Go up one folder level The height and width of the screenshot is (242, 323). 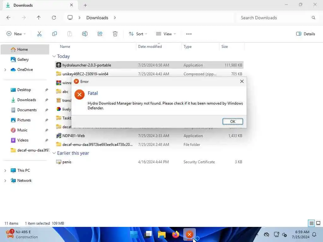tap(38, 18)
